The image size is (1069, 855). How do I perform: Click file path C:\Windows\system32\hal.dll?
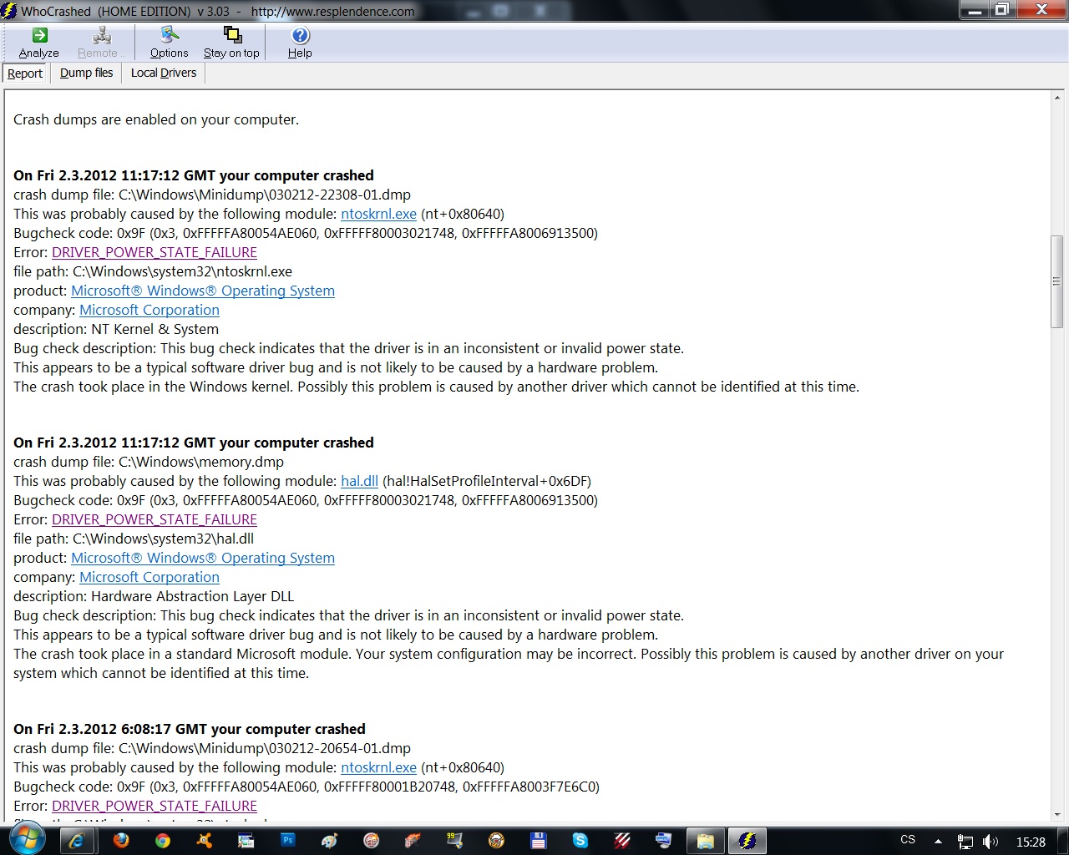click(163, 539)
